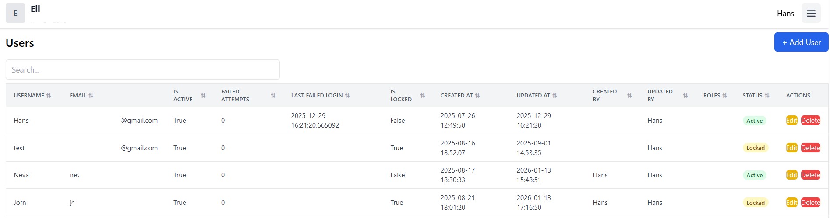Sort by Is Locked column arrows
Screen dimensions: 830x218
pyautogui.click(x=423, y=96)
